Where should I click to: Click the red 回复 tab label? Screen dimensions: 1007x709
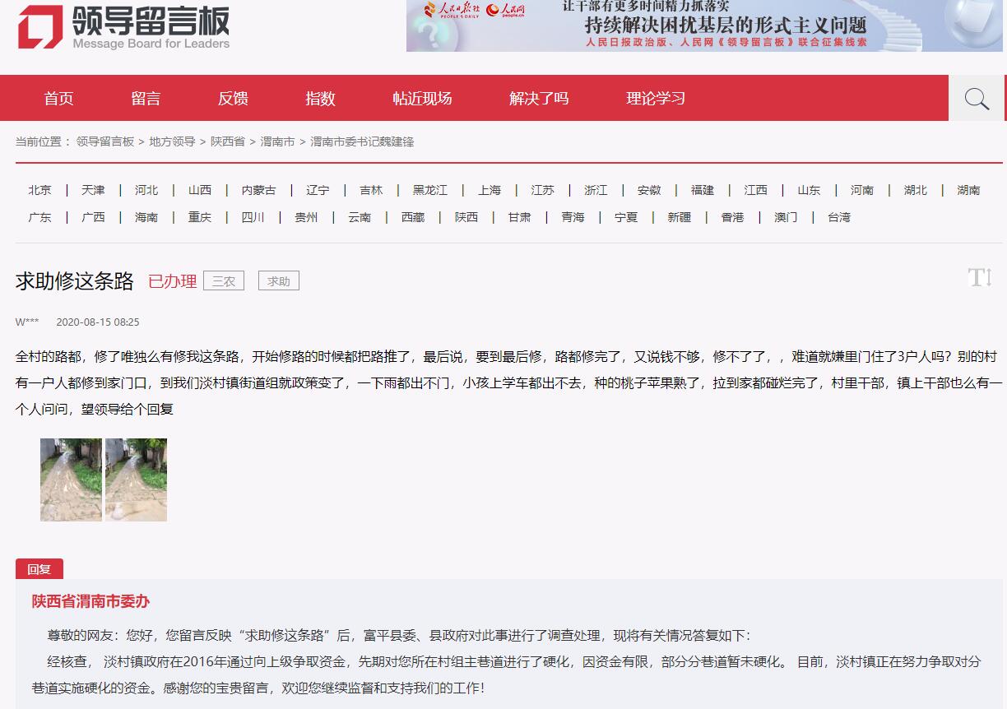pyautogui.click(x=39, y=569)
